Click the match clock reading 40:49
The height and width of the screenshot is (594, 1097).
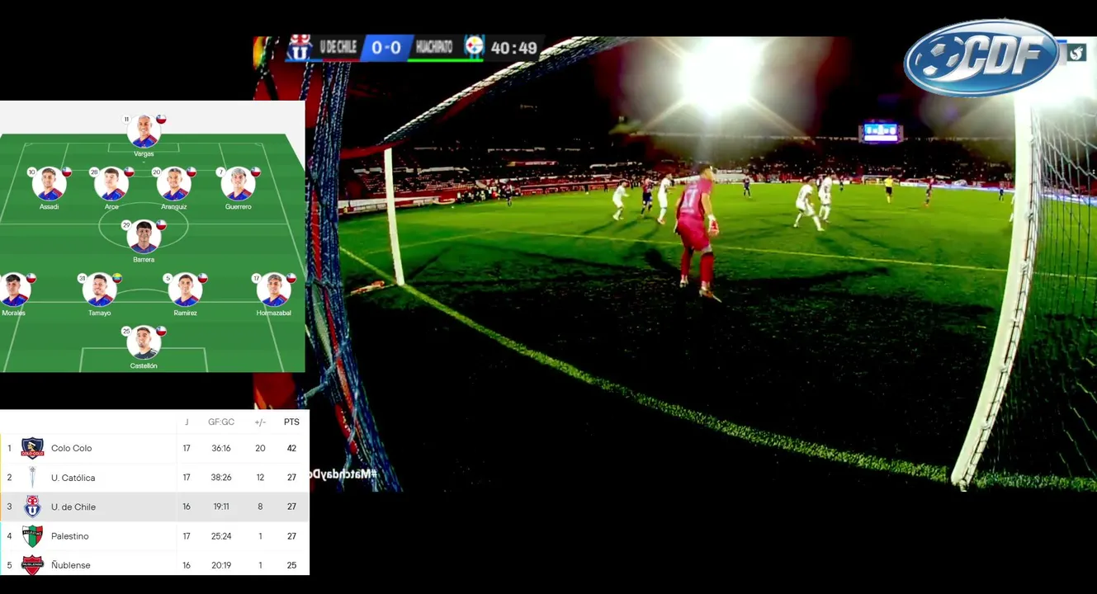pyautogui.click(x=514, y=49)
